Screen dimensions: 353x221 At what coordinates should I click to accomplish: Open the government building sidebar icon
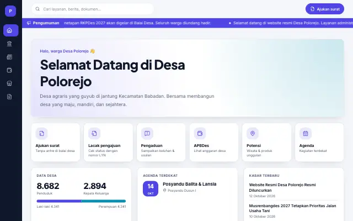click(9, 44)
